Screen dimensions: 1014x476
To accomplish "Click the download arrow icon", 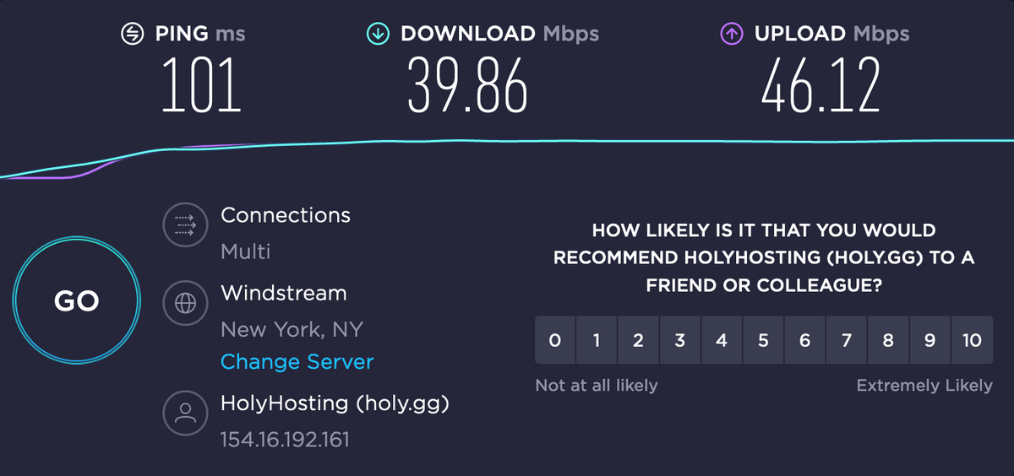I will point(377,34).
